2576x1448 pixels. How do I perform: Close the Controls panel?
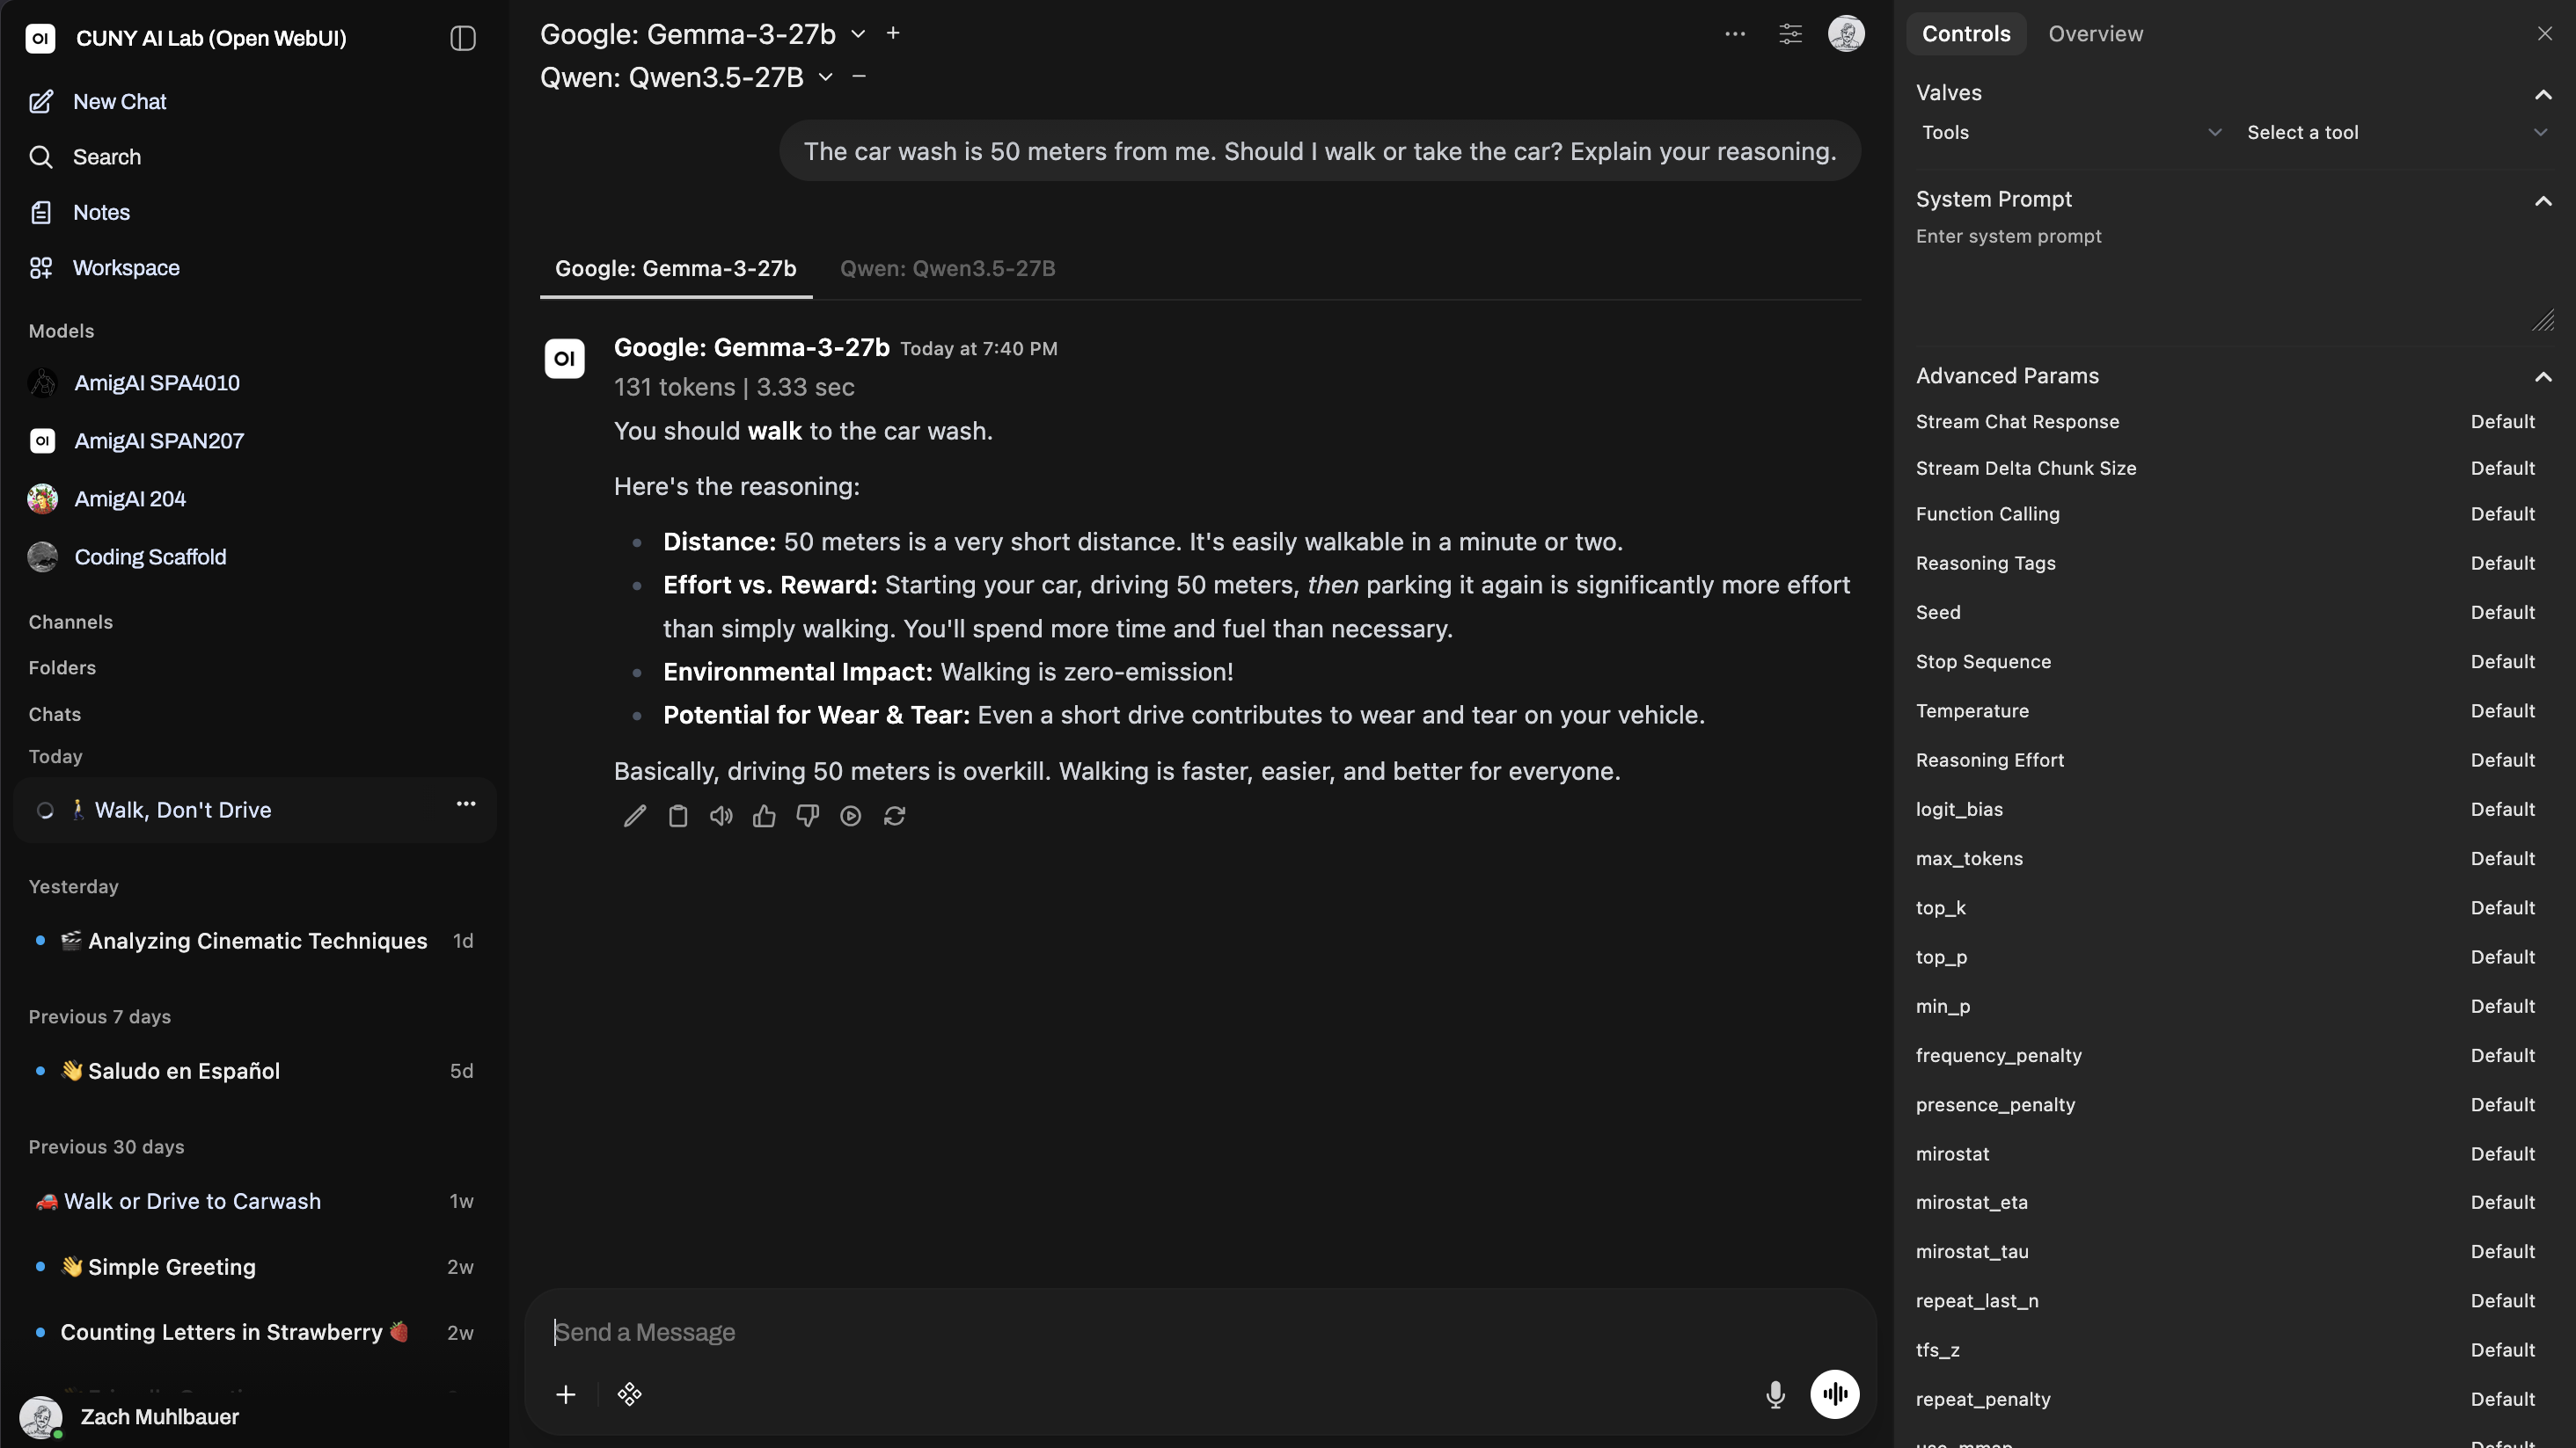pos(2545,34)
